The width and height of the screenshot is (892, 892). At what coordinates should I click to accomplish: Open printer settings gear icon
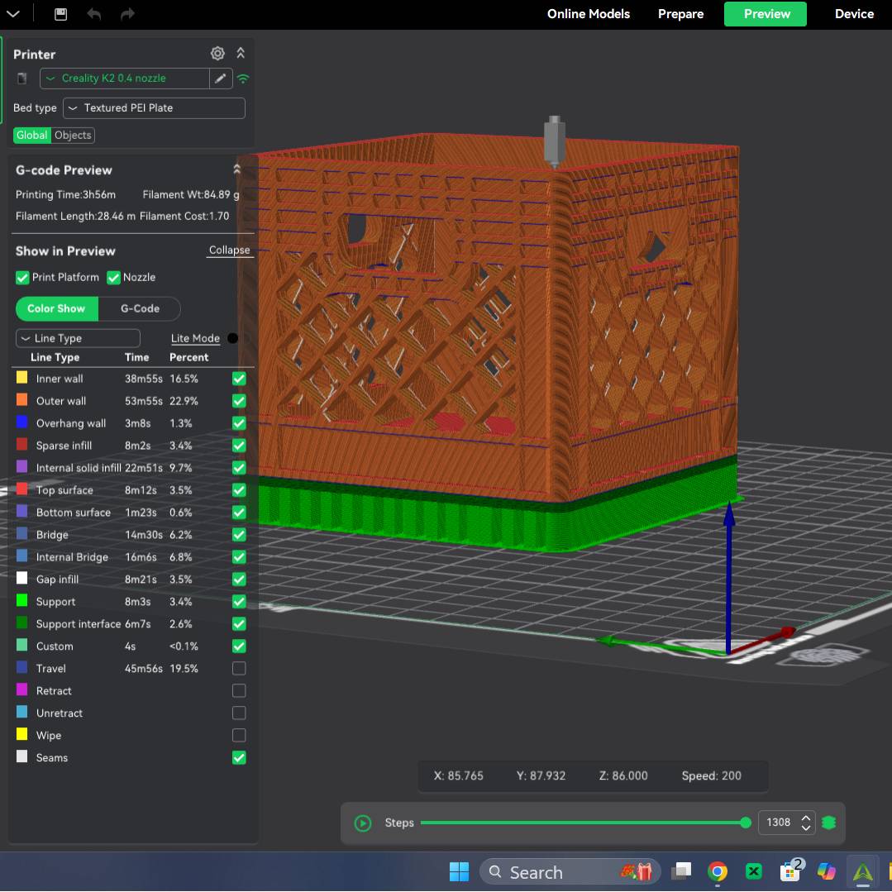pyautogui.click(x=217, y=54)
